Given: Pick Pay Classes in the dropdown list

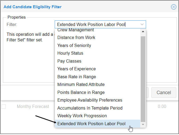Looking at the screenshot, I should click(69, 61).
